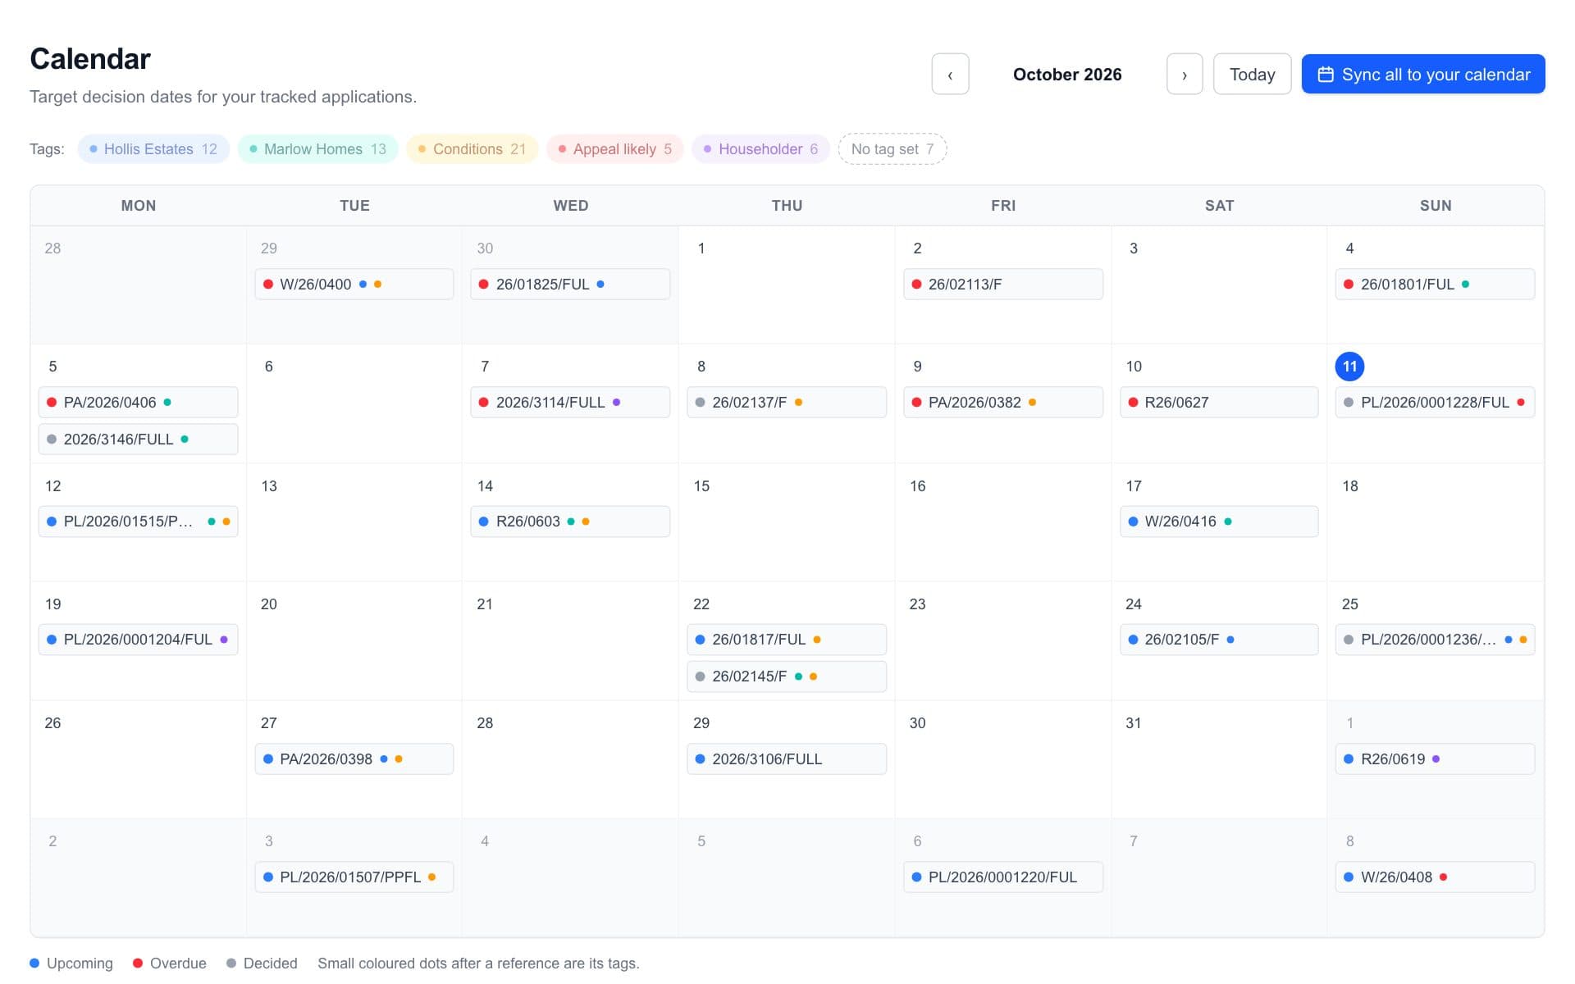This screenshot has height=984, width=1575.
Task: Open the truncated PL/2026/01515/P… event
Action: 138,522
